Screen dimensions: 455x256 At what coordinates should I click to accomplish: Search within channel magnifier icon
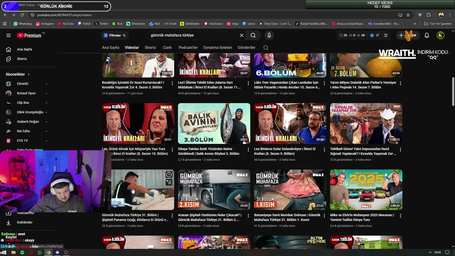tap(266, 48)
